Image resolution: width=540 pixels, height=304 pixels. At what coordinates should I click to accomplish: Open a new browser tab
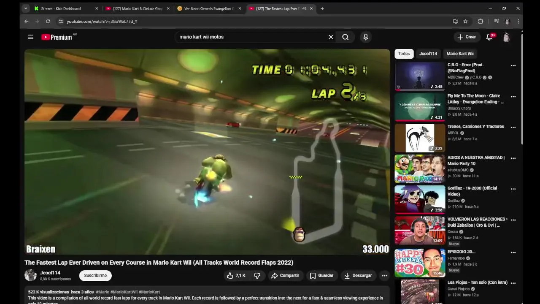coord(322,8)
